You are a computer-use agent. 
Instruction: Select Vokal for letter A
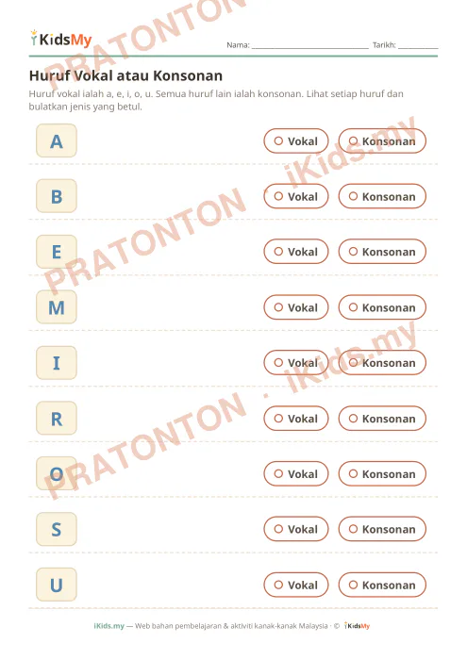296,141
